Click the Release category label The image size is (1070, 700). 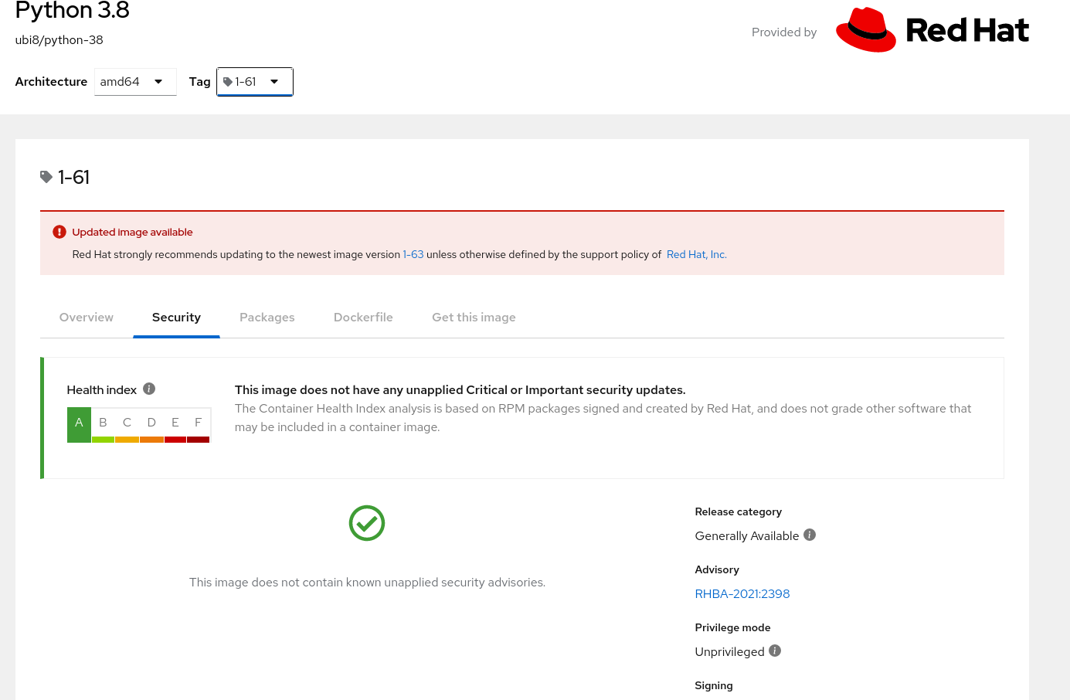pos(739,511)
